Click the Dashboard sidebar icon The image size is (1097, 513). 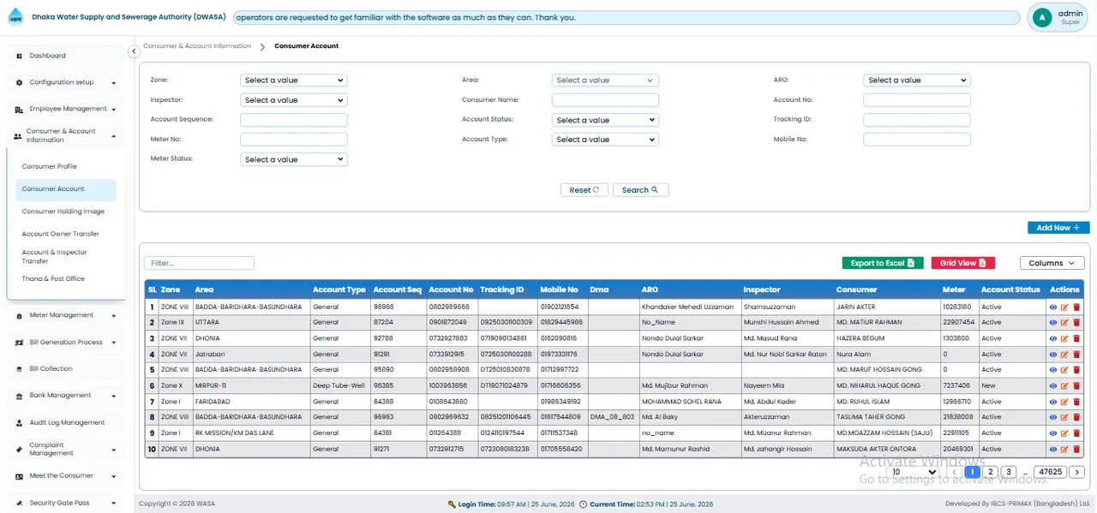point(19,56)
